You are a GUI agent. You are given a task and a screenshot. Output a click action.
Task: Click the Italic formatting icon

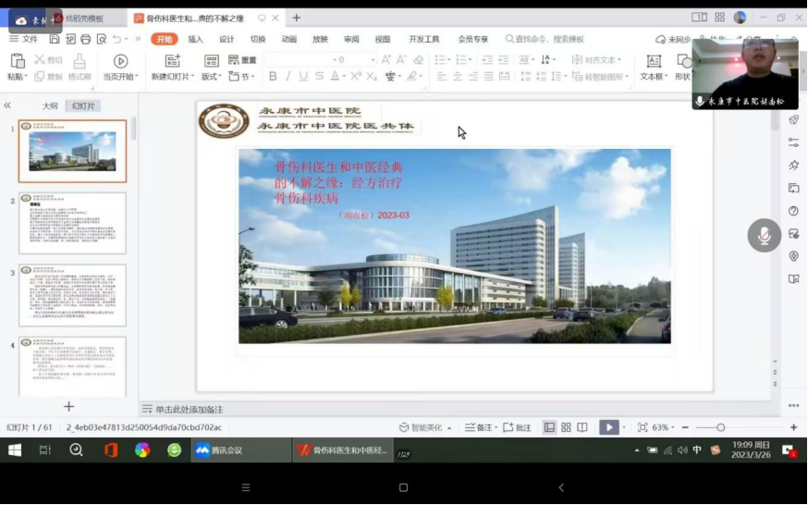coord(288,77)
